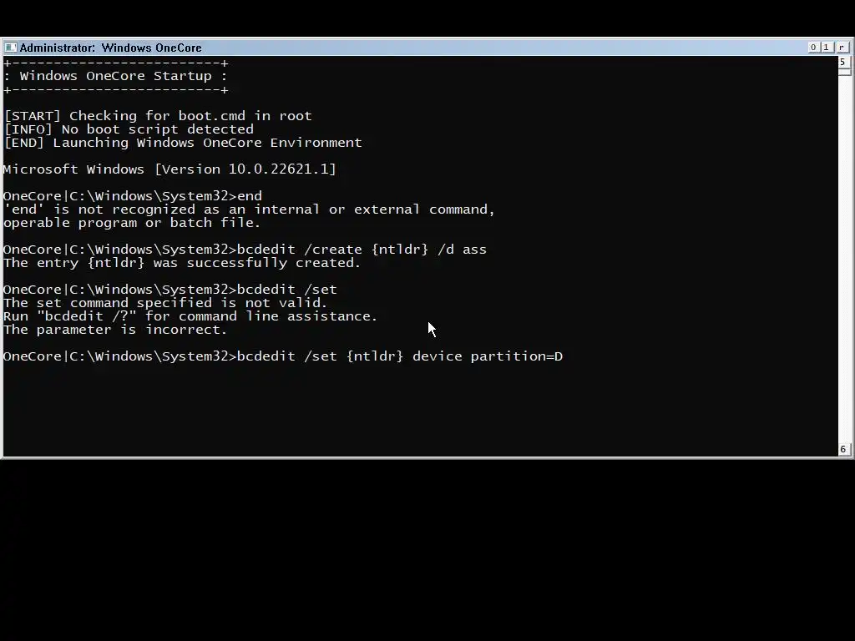Screen dimensions: 855x641
Task: Click the '[END] Launching Windows OneCore Environment' line
Action: point(183,143)
